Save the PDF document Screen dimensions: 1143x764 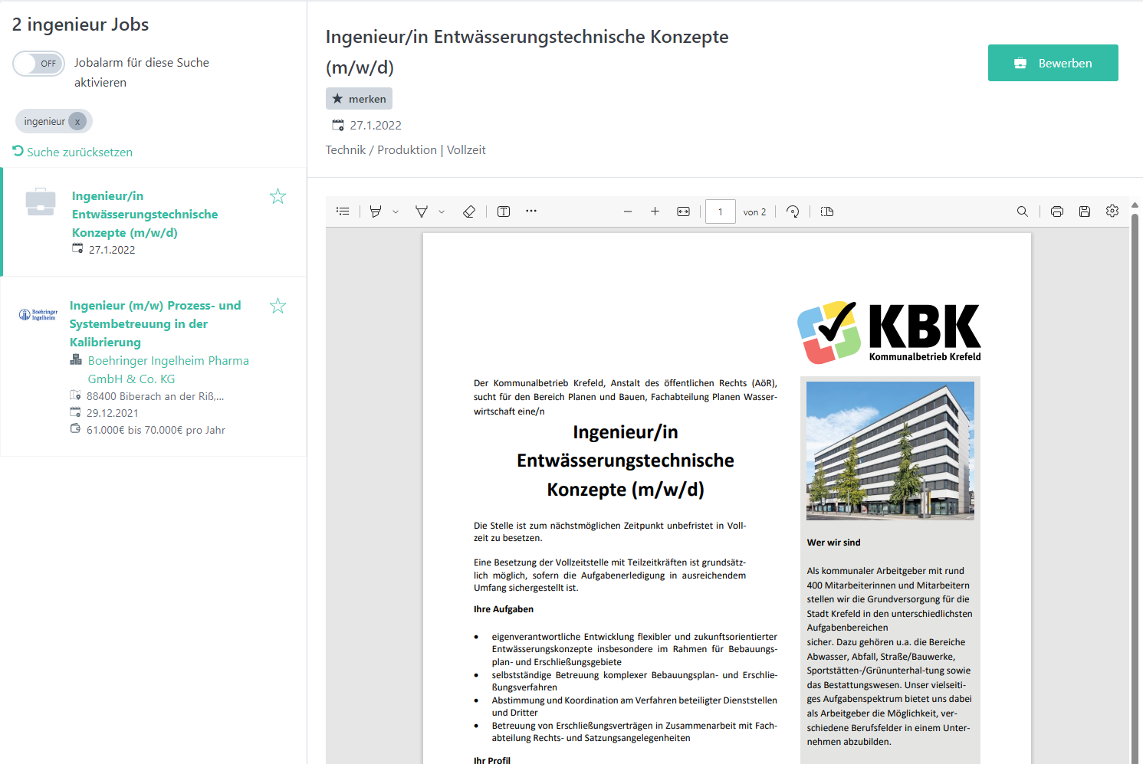click(1084, 211)
